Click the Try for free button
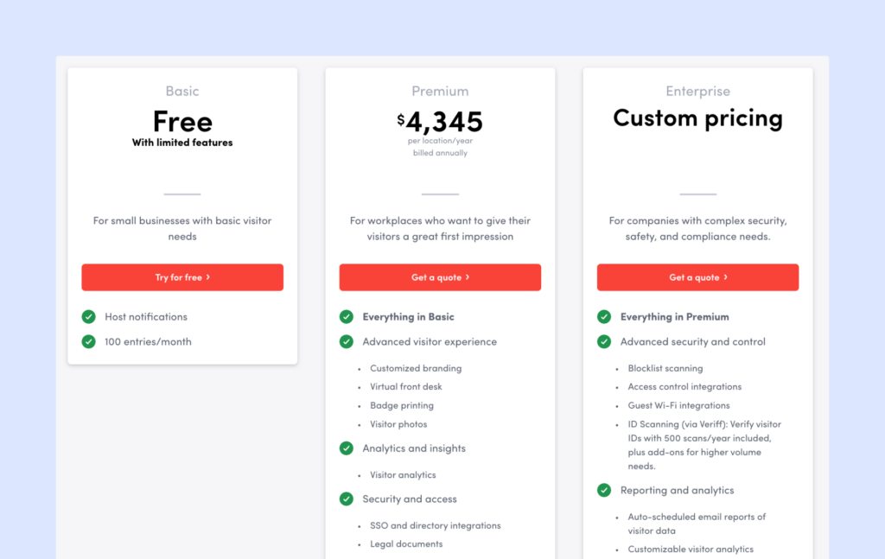This screenshot has width=885, height=559. click(181, 277)
